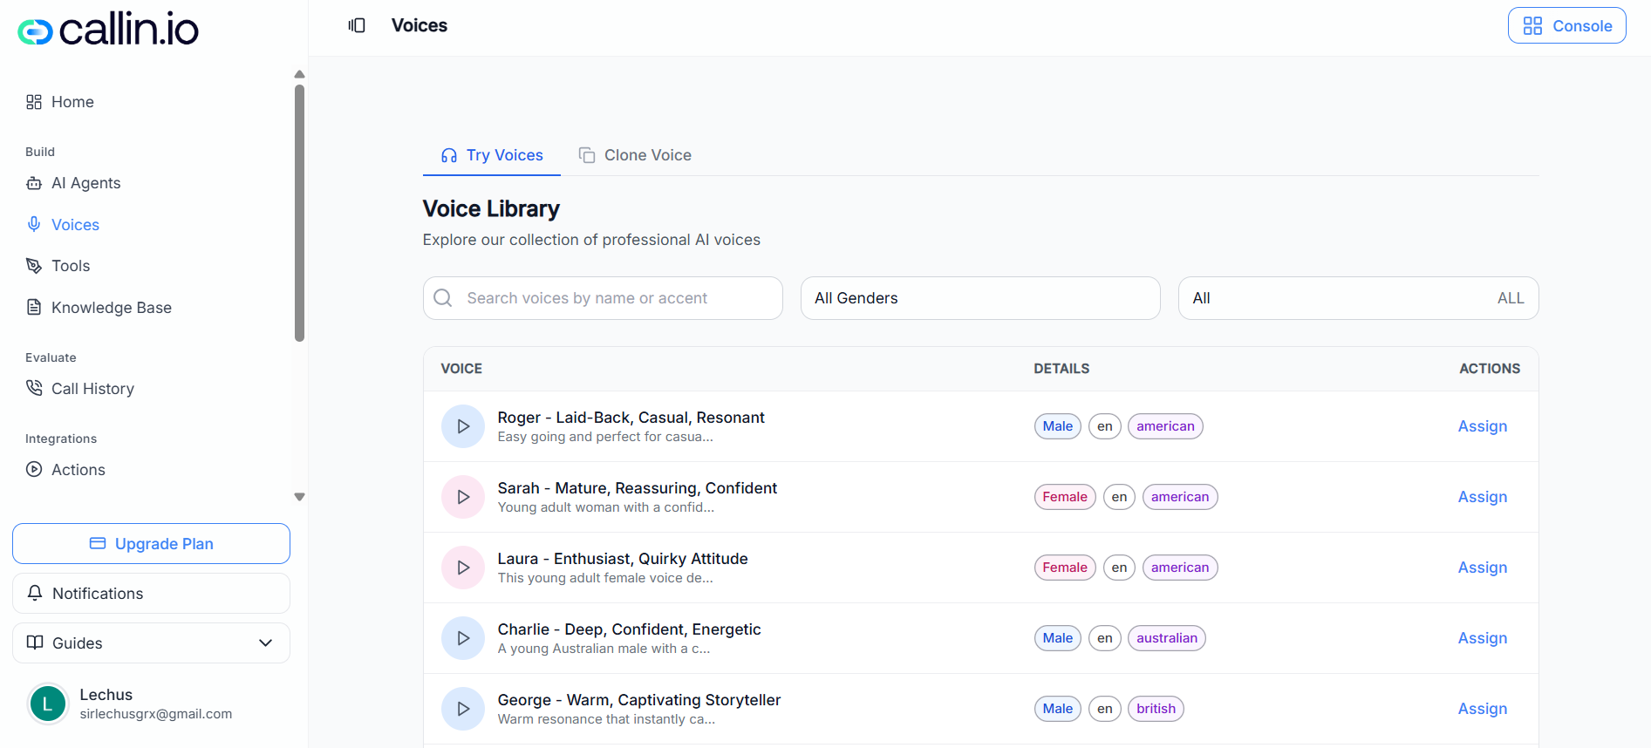The image size is (1651, 748).
Task: Open Notifications panel
Action: click(x=151, y=594)
